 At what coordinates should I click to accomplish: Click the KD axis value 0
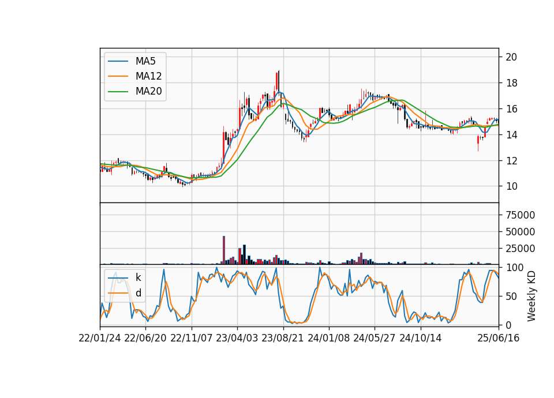[x=508, y=325]
